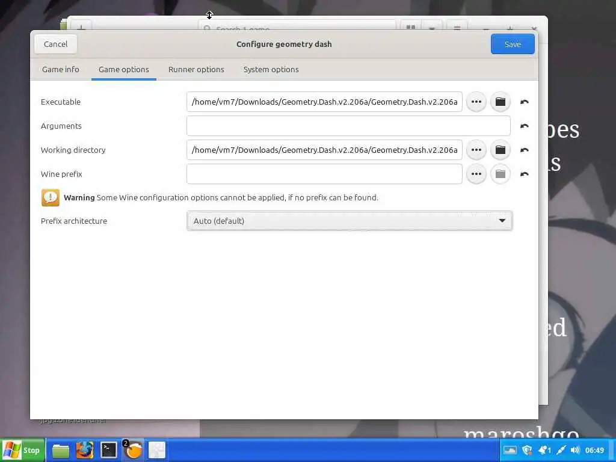The height and width of the screenshot is (462, 616).
Task: Click the white puzzle-piece taskbar icon
Action: tap(157, 450)
